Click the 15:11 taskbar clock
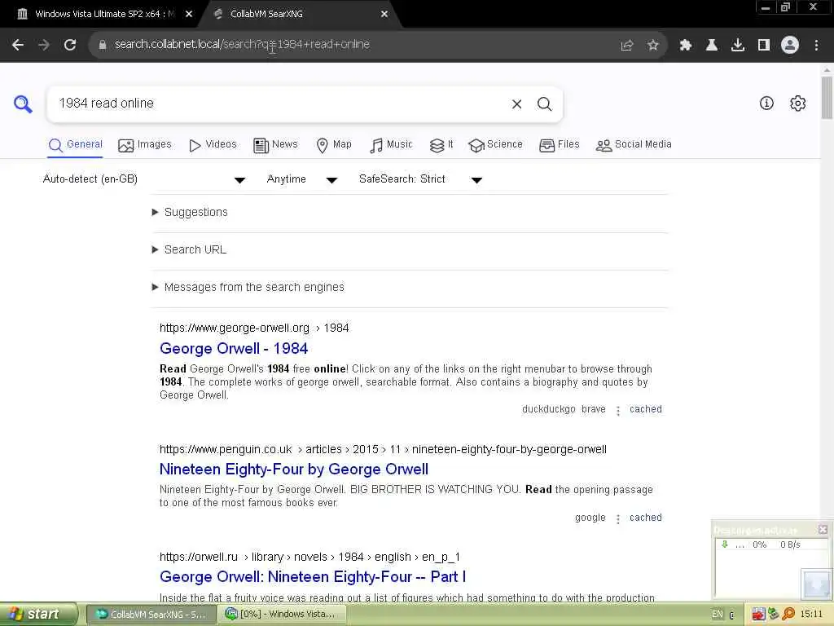This screenshot has height=626, width=834. [811, 615]
